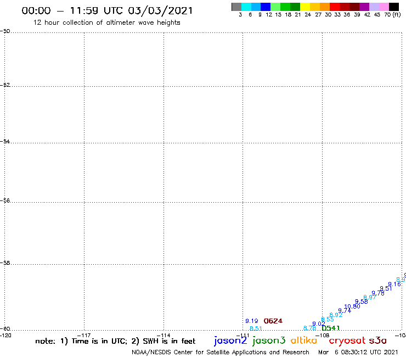Click the sky-blue swatch before the 9 label
Screen dimensions: 406x357
pyautogui.click(x=256, y=7)
